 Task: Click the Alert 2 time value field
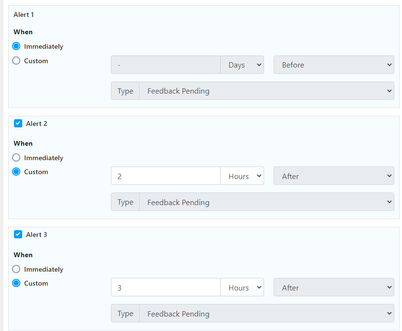pyautogui.click(x=166, y=176)
